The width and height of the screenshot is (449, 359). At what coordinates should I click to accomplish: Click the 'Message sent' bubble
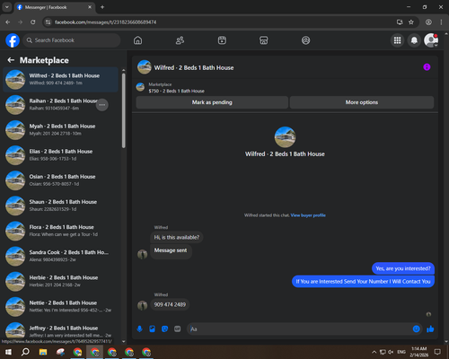(x=171, y=250)
